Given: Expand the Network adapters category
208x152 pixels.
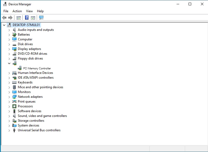Looking at the screenshot, I should [x=9, y=97].
